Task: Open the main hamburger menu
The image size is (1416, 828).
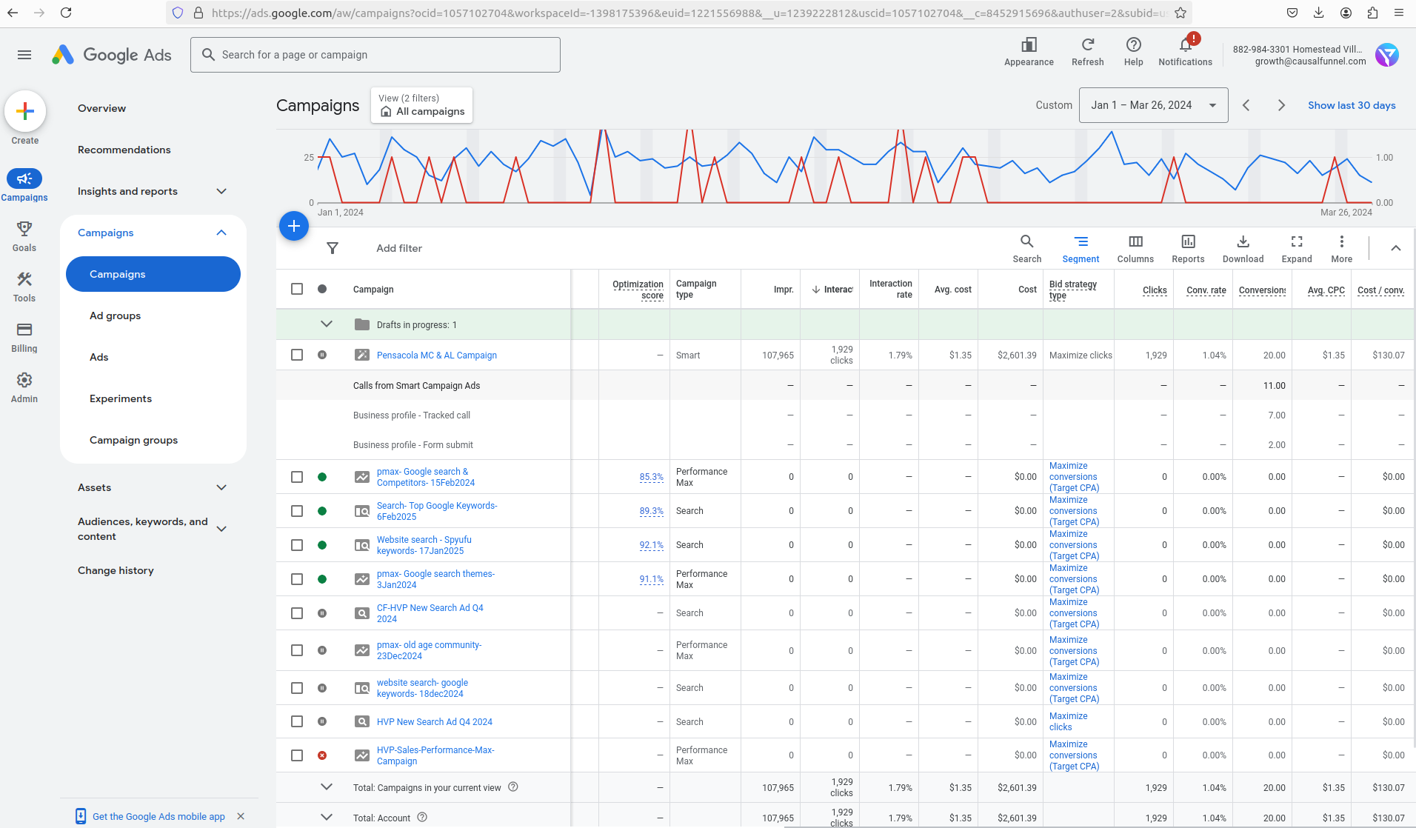Action: coord(24,55)
